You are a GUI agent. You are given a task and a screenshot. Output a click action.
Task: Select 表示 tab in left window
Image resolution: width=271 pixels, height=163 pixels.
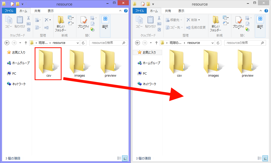coord(51,11)
